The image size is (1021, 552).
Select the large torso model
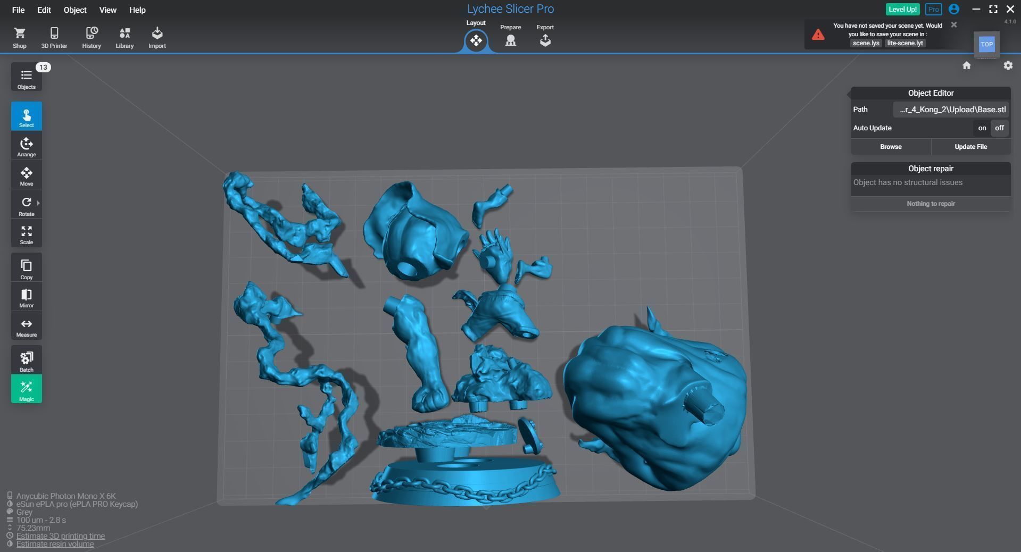coord(654,404)
